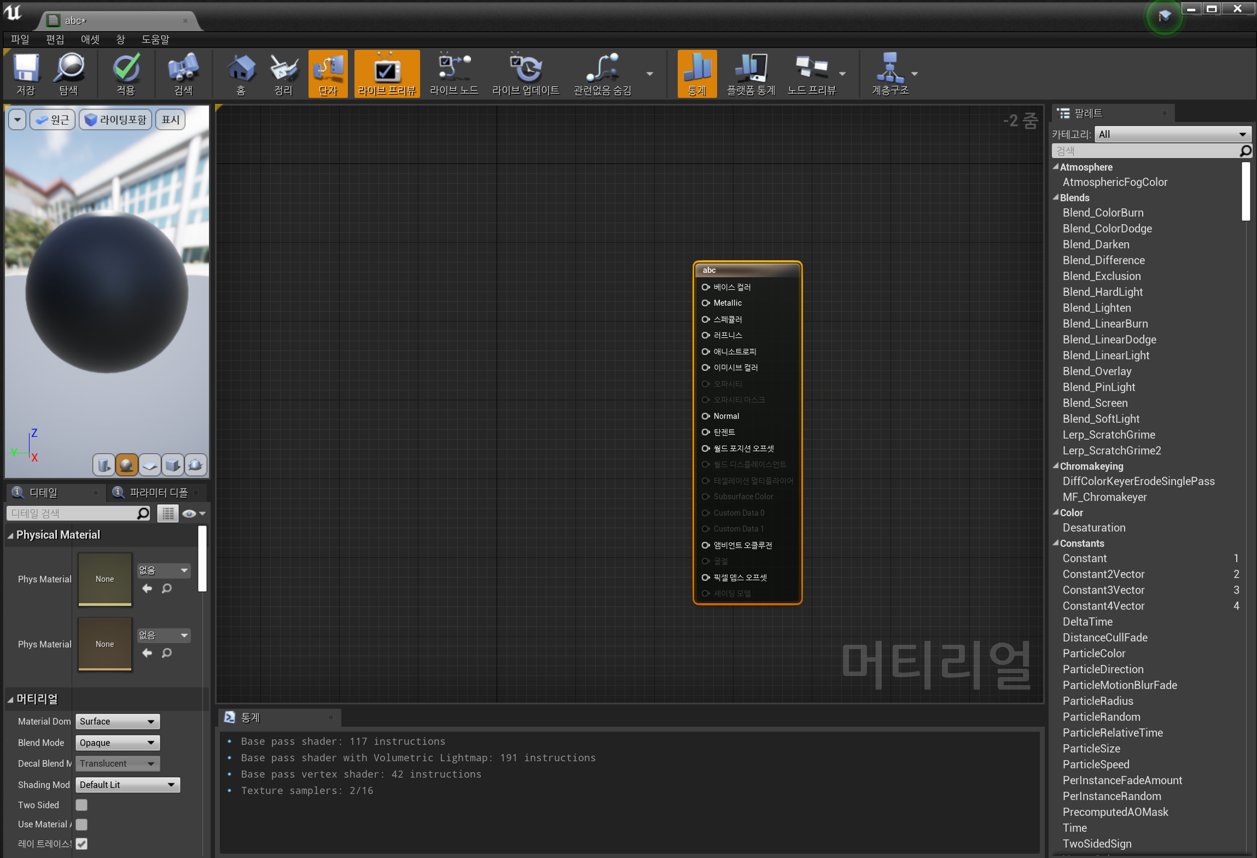Image resolution: width=1257 pixels, height=858 pixels.
Task: Open viewport options dropdown arrow
Action: 18,120
